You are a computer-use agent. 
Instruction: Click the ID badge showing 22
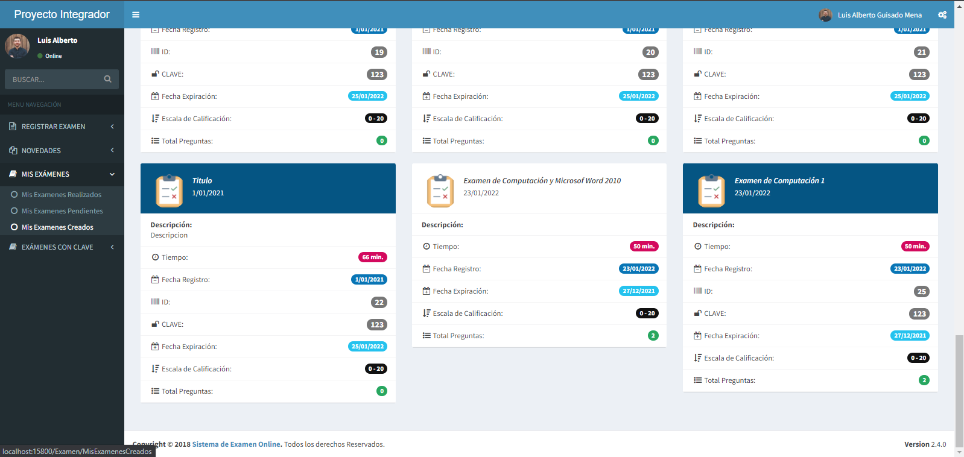(379, 302)
